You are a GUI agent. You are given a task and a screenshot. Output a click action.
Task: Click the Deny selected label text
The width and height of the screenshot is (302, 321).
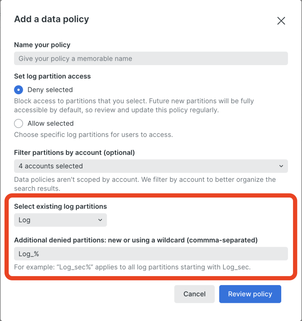(50, 90)
